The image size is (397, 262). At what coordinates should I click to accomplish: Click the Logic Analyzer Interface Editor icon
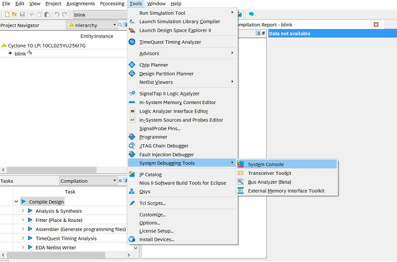pos(132,111)
